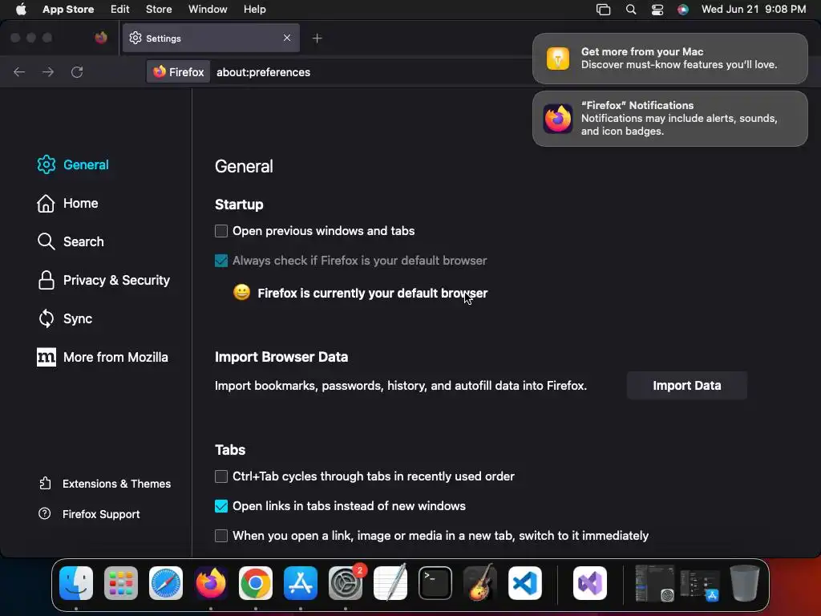Screen dimensions: 821x616
Task: Open Visual Studio Code from the Dock
Action: [524, 583]
